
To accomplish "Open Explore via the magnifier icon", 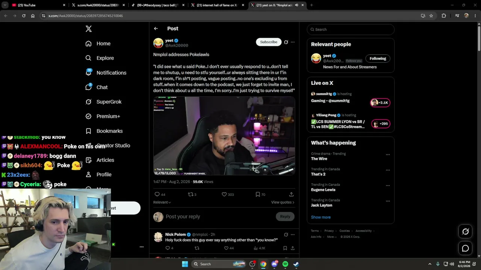I will pyautogui.click(x=88, y=58).
